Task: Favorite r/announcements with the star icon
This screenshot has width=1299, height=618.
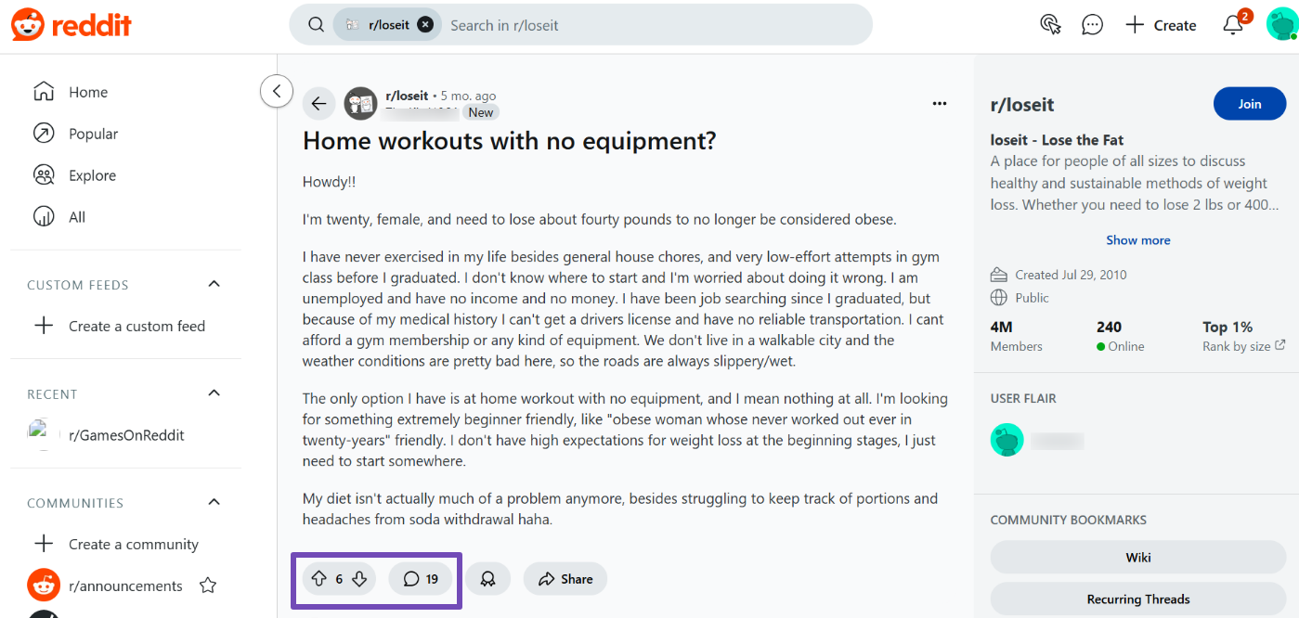Action: click(x=208, y=586)
